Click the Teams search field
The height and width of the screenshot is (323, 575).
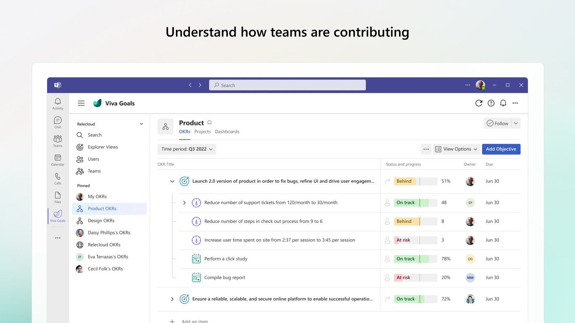pyautogui.click(x=287, y=85)
